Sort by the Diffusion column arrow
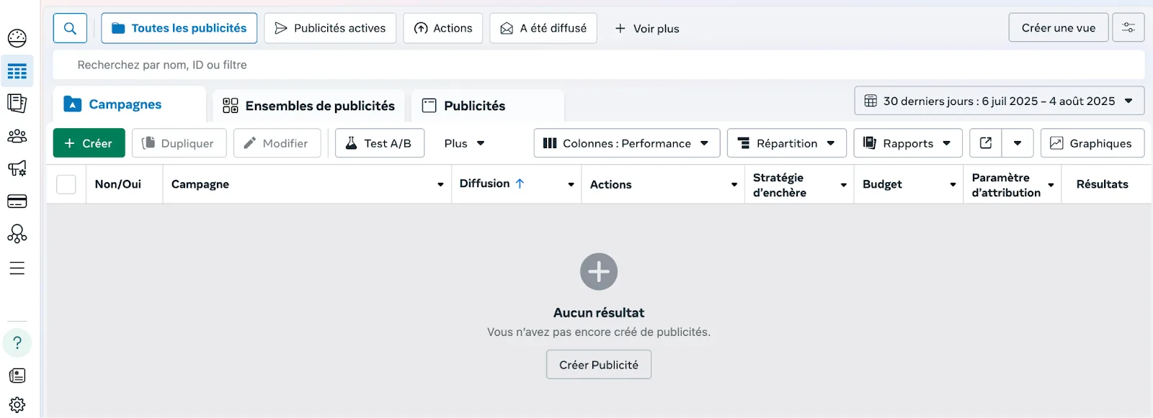Image resolution: width=1153 pixels, height=418 pixels. pos(520,183)
